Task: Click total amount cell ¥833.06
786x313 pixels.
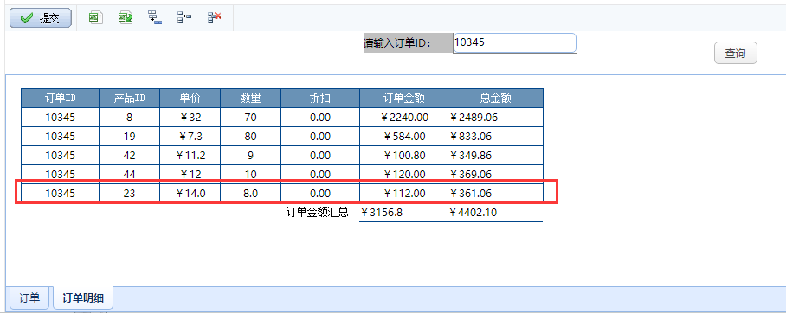Action: coord(496,137)
